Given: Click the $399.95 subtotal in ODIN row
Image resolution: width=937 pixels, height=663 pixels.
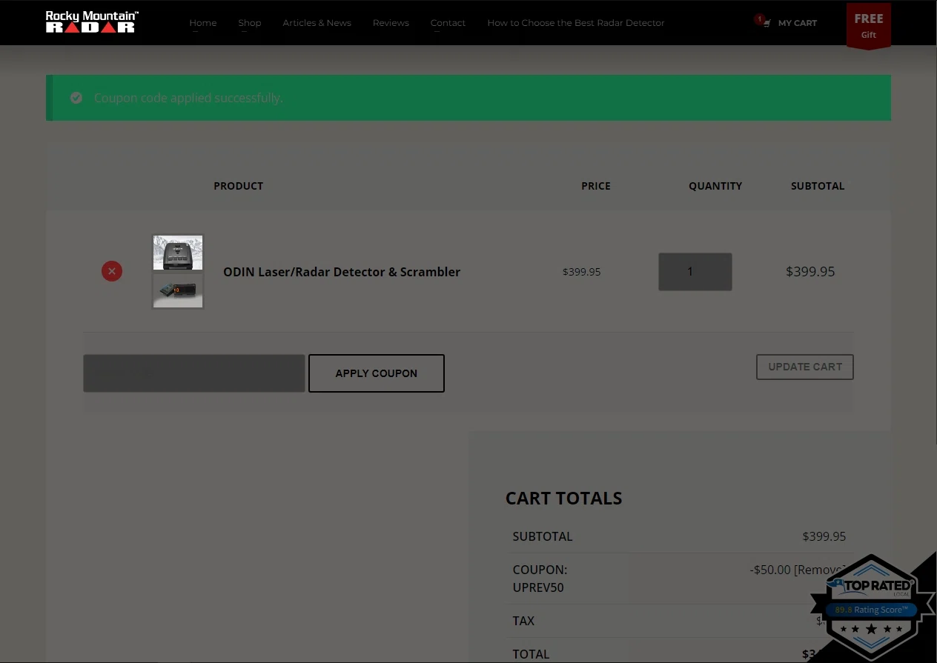Looking at the screenshot, I should coord(810,272).
